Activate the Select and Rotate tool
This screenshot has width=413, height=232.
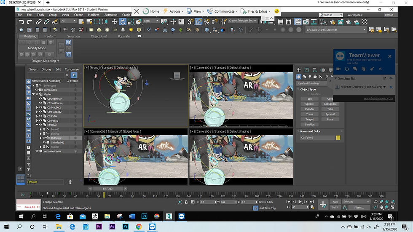point(123,22)
